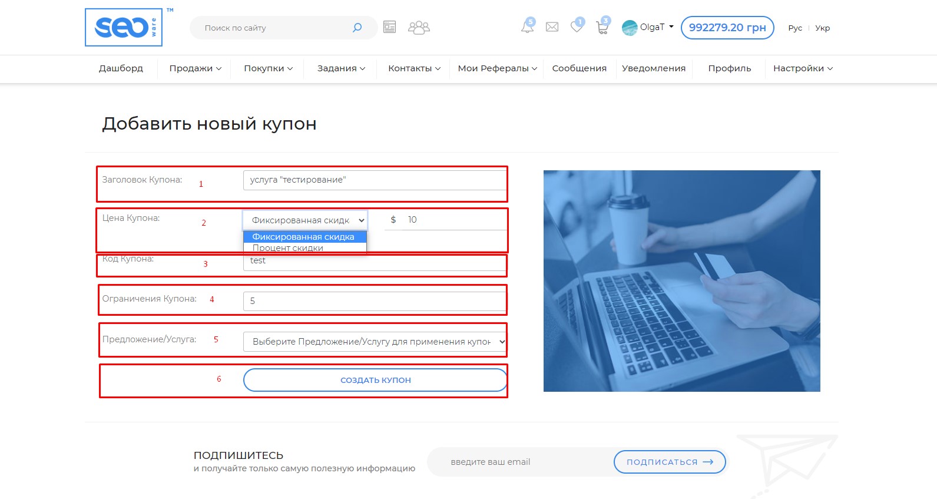
Task: Click the 992279.20 грн balance button
Action: (727, 28)
